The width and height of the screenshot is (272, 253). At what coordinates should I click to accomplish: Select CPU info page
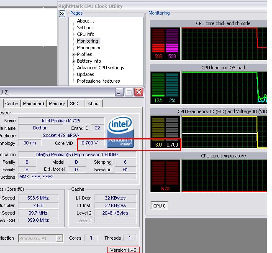click(86, 34)
